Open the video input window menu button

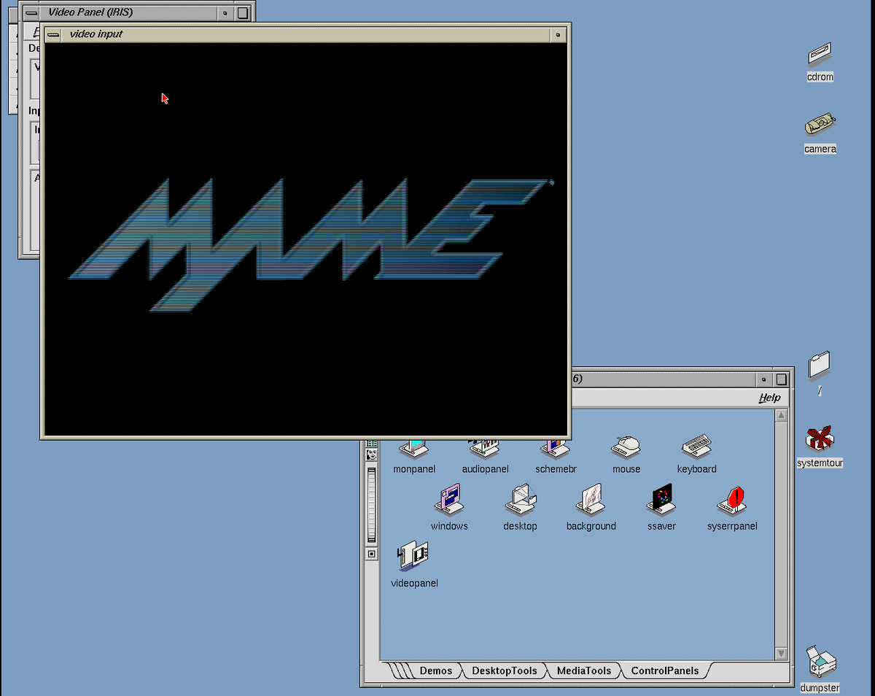[53, 34]
